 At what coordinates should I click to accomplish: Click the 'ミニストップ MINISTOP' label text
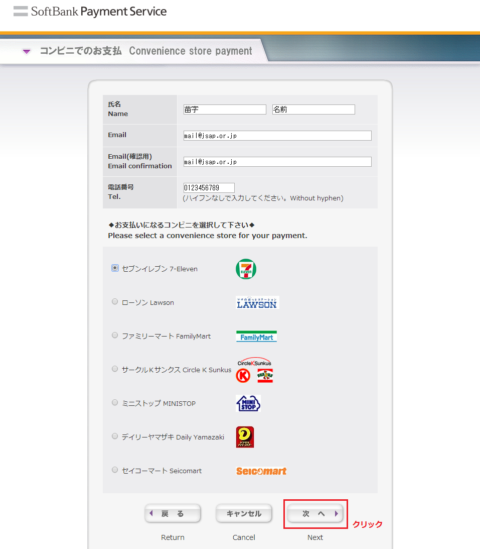click(x=158, y=403)
